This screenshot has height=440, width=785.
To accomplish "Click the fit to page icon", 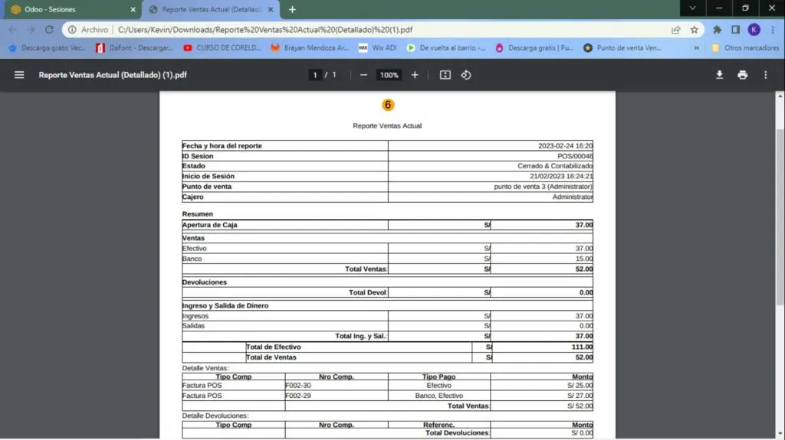I will click(x=445, y=75).
